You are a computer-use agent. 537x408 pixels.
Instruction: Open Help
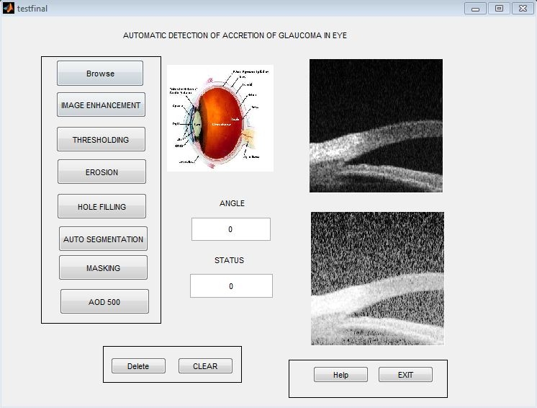(x=340, y=375)
